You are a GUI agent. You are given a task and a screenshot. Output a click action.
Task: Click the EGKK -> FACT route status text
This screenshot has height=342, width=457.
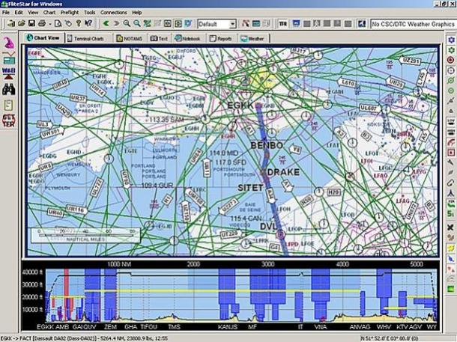[84, 338]
